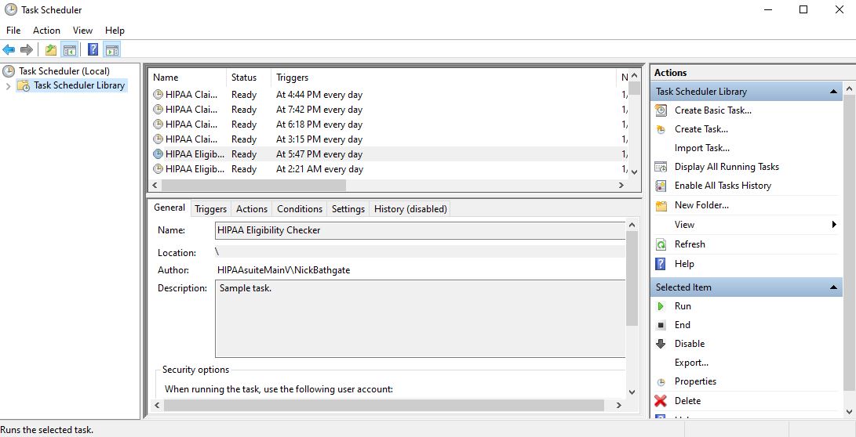Screen dimensions: 856x437
Task: Sort tasks by the Status column header
Action: [249, 78]
